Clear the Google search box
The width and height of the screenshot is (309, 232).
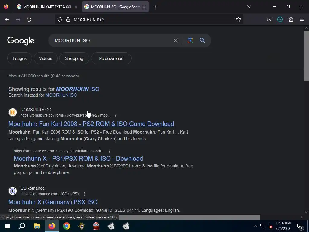pyautogui.click(x=175, y=41)
